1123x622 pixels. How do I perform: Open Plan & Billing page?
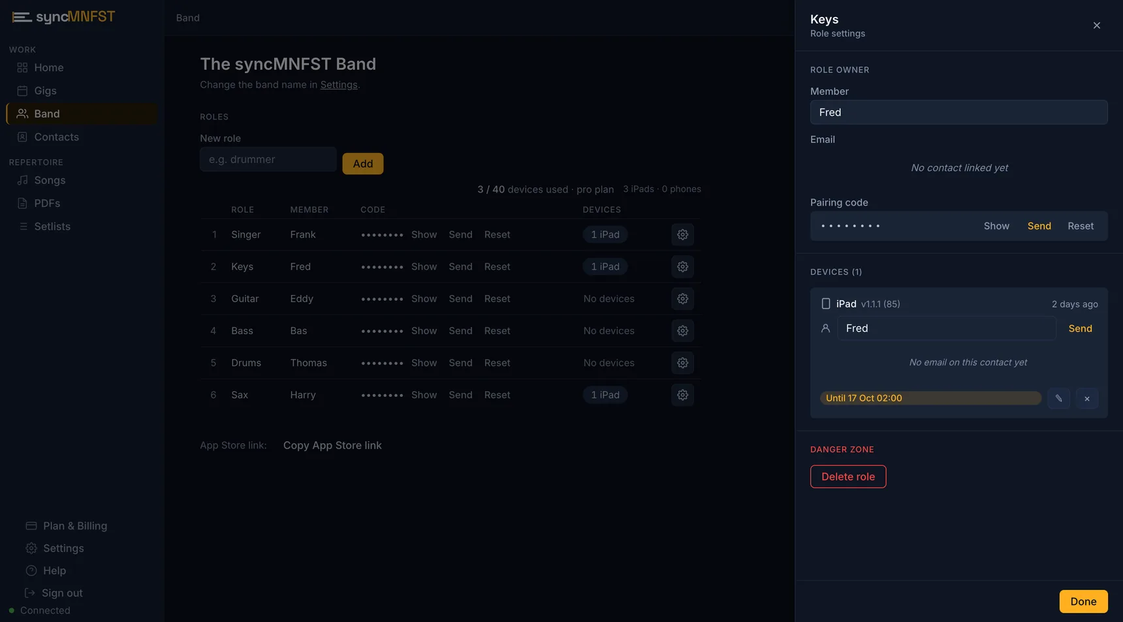click(67, 526)
